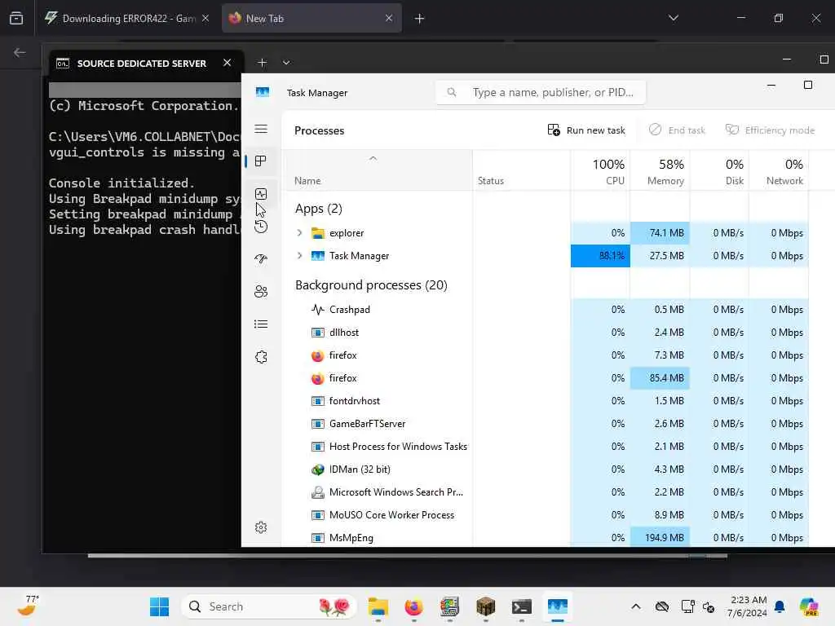The height and width of the screenshot is (626, 835).
Task: Click the Windows taskbar Search box
Action: click(x=269, y=606)
